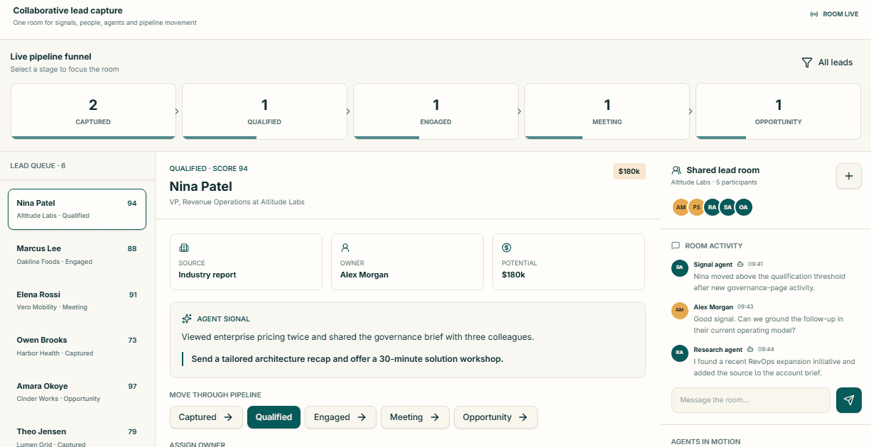
Task: Click the $180k badge in the lead header
Action: pyautogui.click(x=629, y=172)
